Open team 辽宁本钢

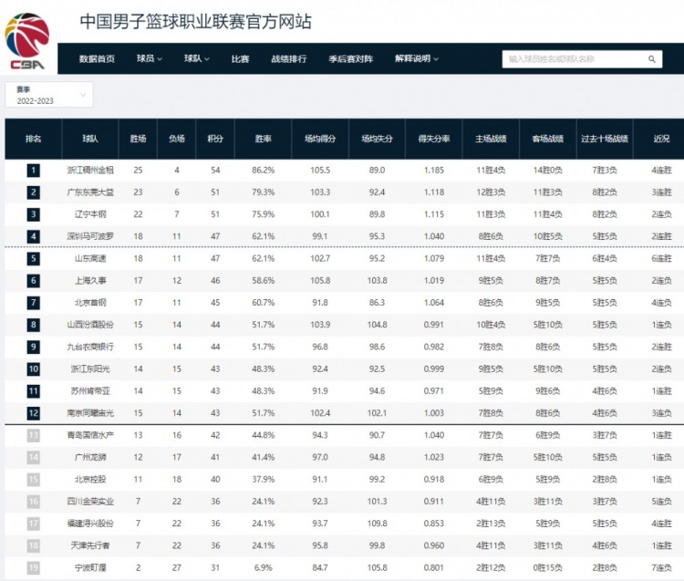[90, 214]
